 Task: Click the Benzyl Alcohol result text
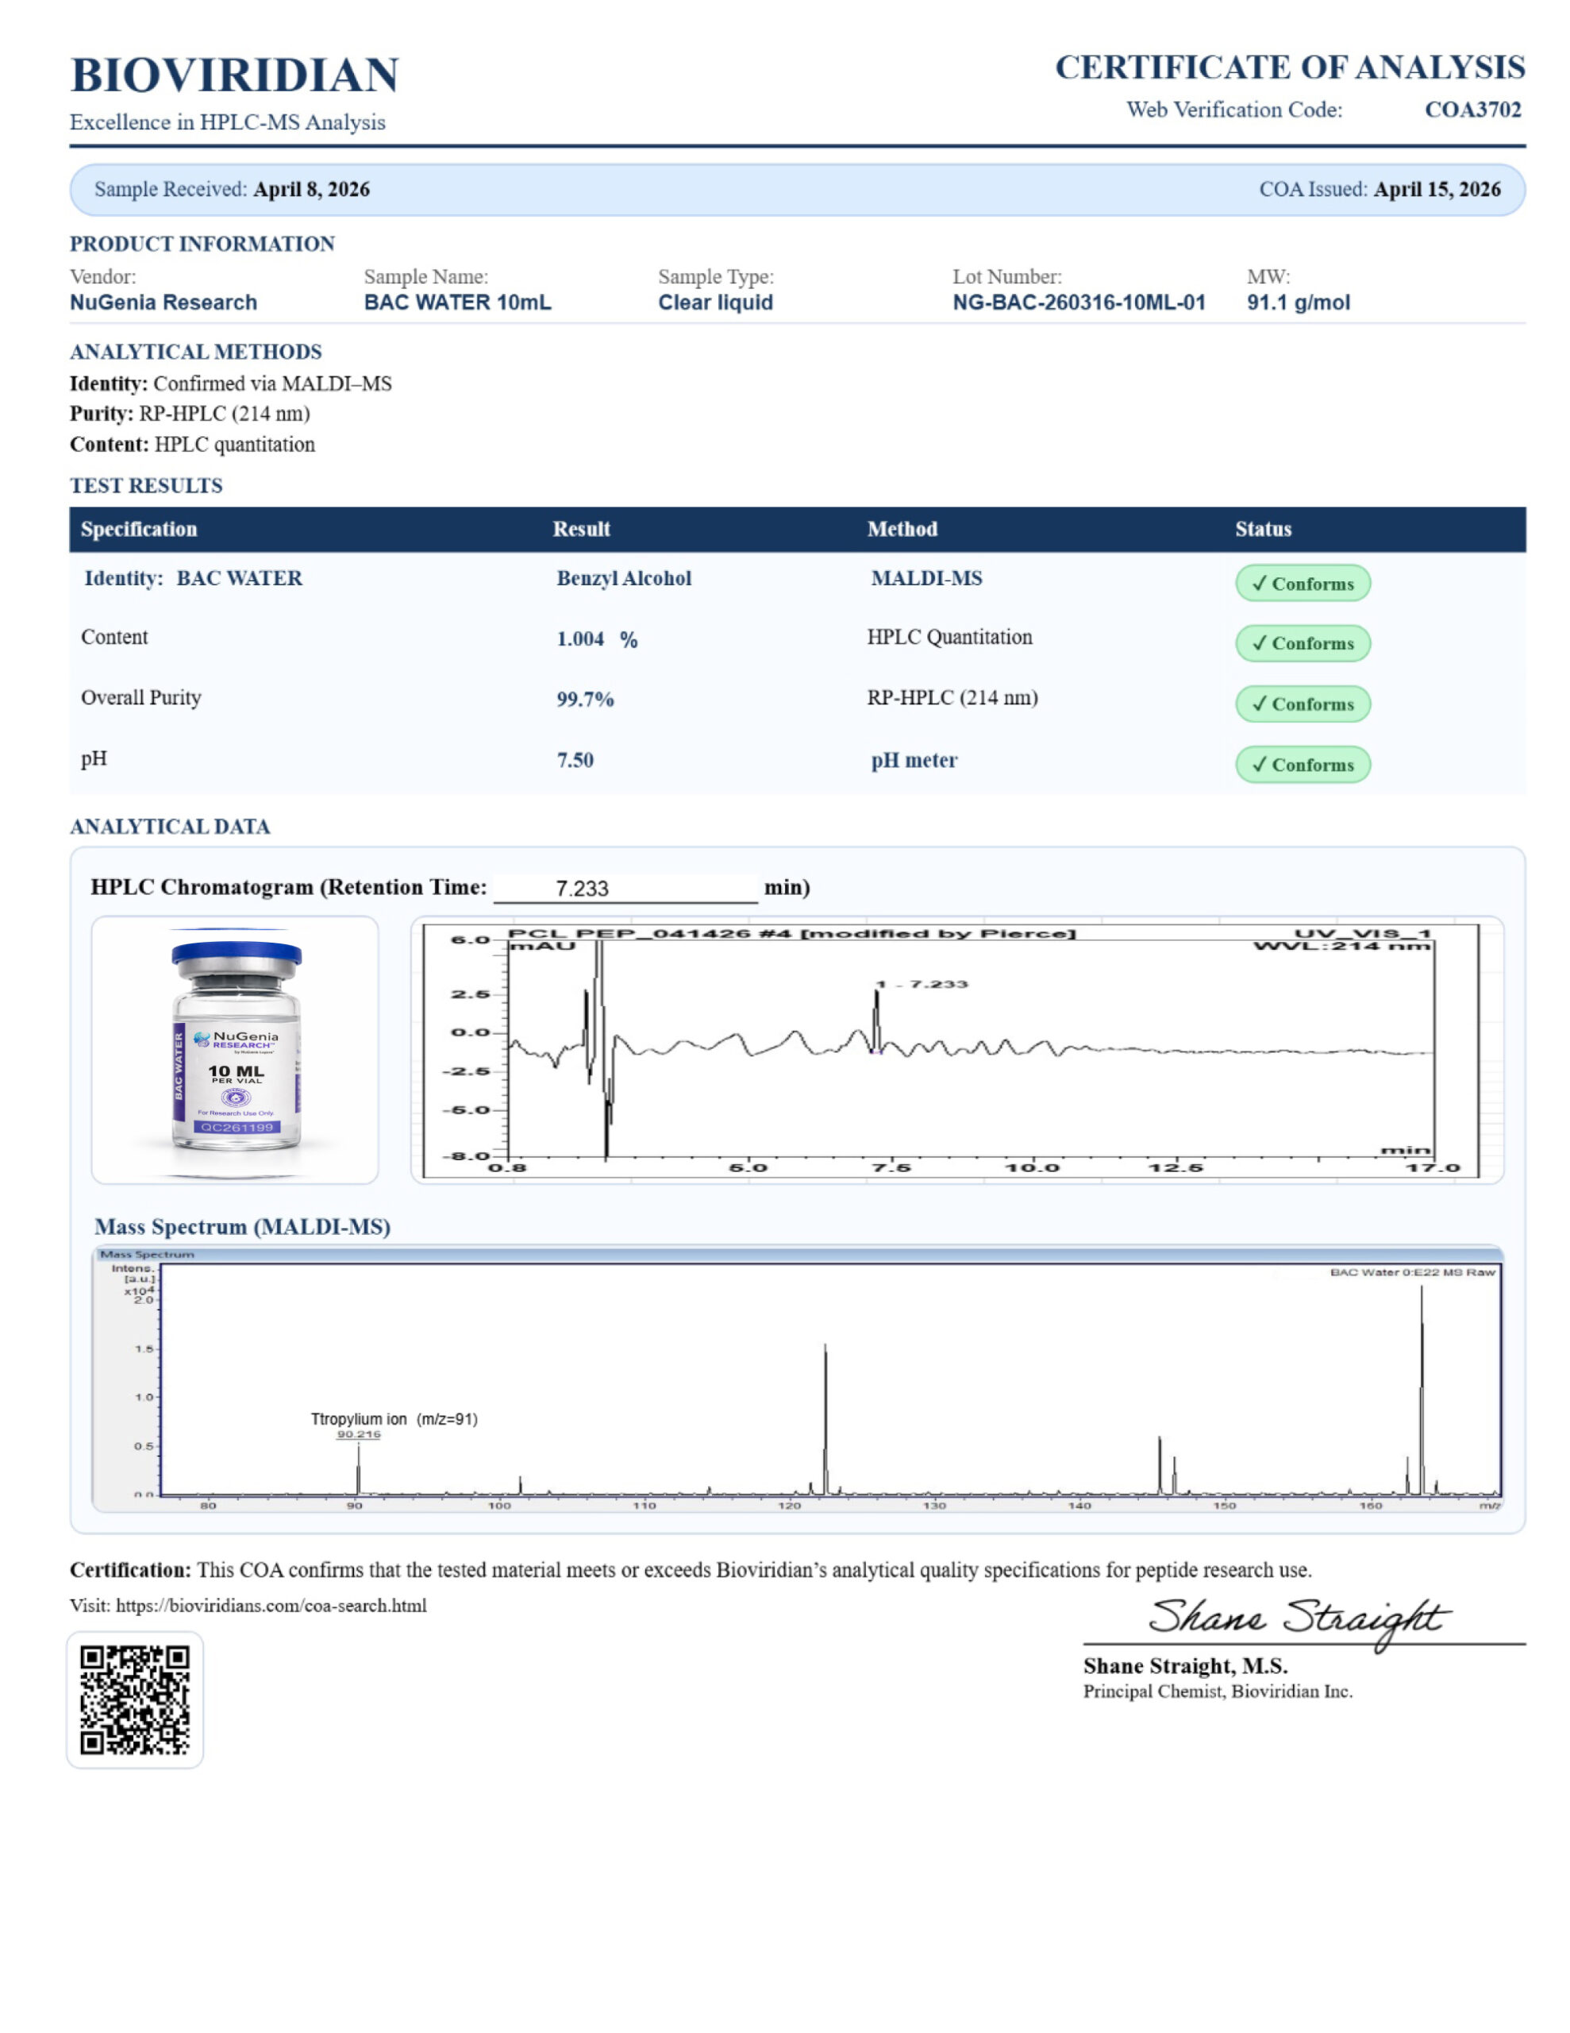pos(624,578)
